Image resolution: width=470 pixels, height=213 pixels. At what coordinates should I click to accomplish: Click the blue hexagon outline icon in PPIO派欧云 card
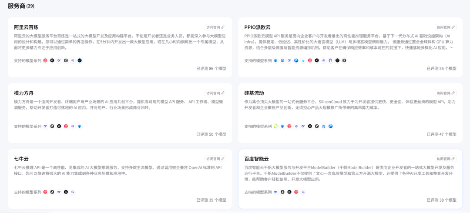coord(282,60)
